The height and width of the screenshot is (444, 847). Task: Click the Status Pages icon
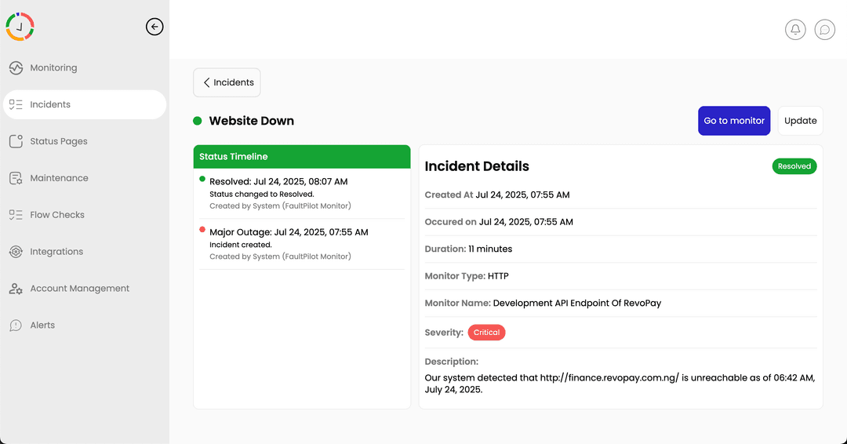pos(16,141)
